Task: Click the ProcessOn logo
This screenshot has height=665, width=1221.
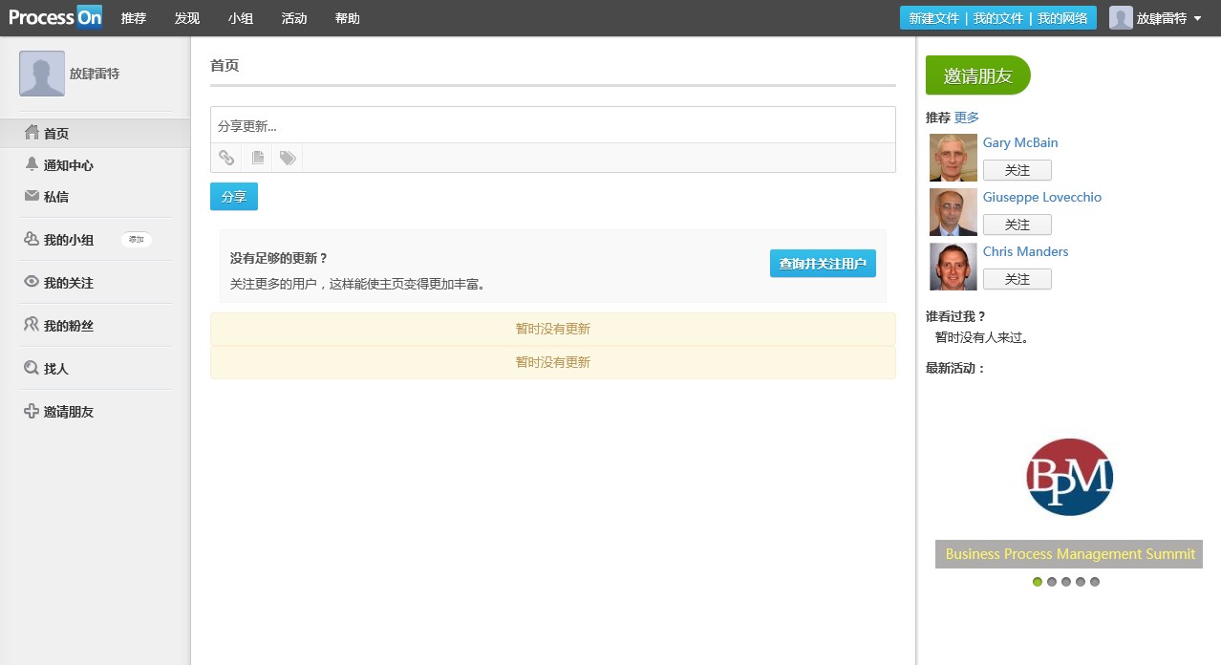Action: (x=55, y=17)
